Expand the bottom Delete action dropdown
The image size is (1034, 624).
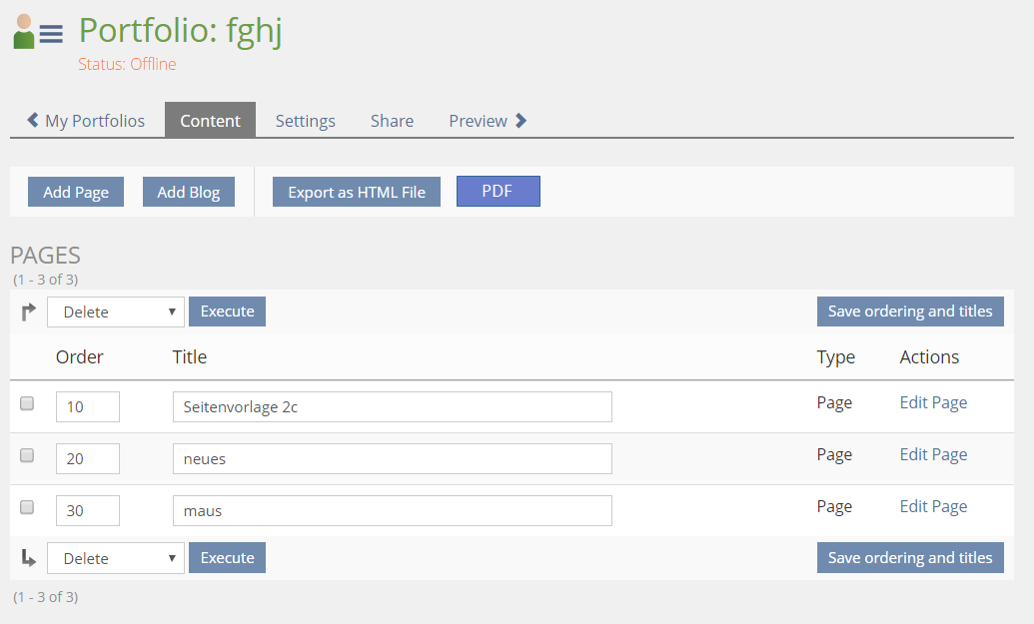point(116,559)
